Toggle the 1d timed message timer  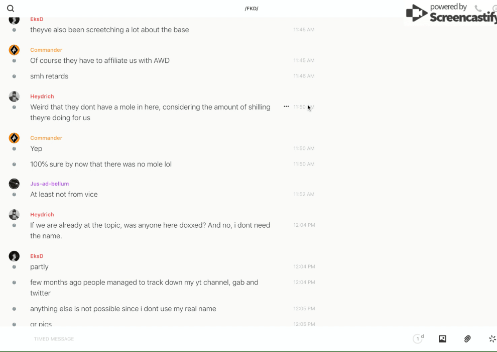tap(418, 339)
